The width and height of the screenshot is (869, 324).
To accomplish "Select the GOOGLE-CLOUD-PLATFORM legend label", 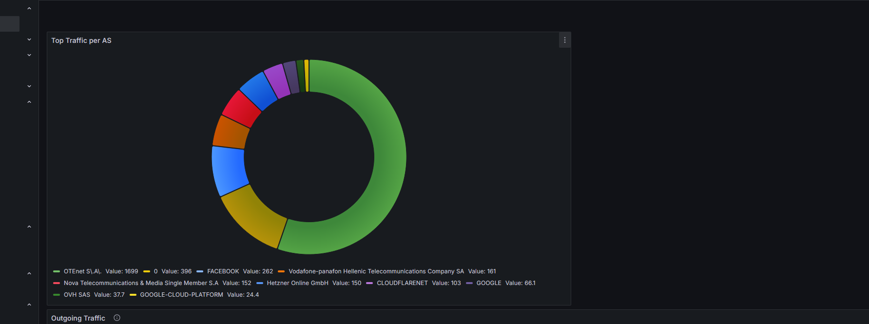I will click(181, 295).
